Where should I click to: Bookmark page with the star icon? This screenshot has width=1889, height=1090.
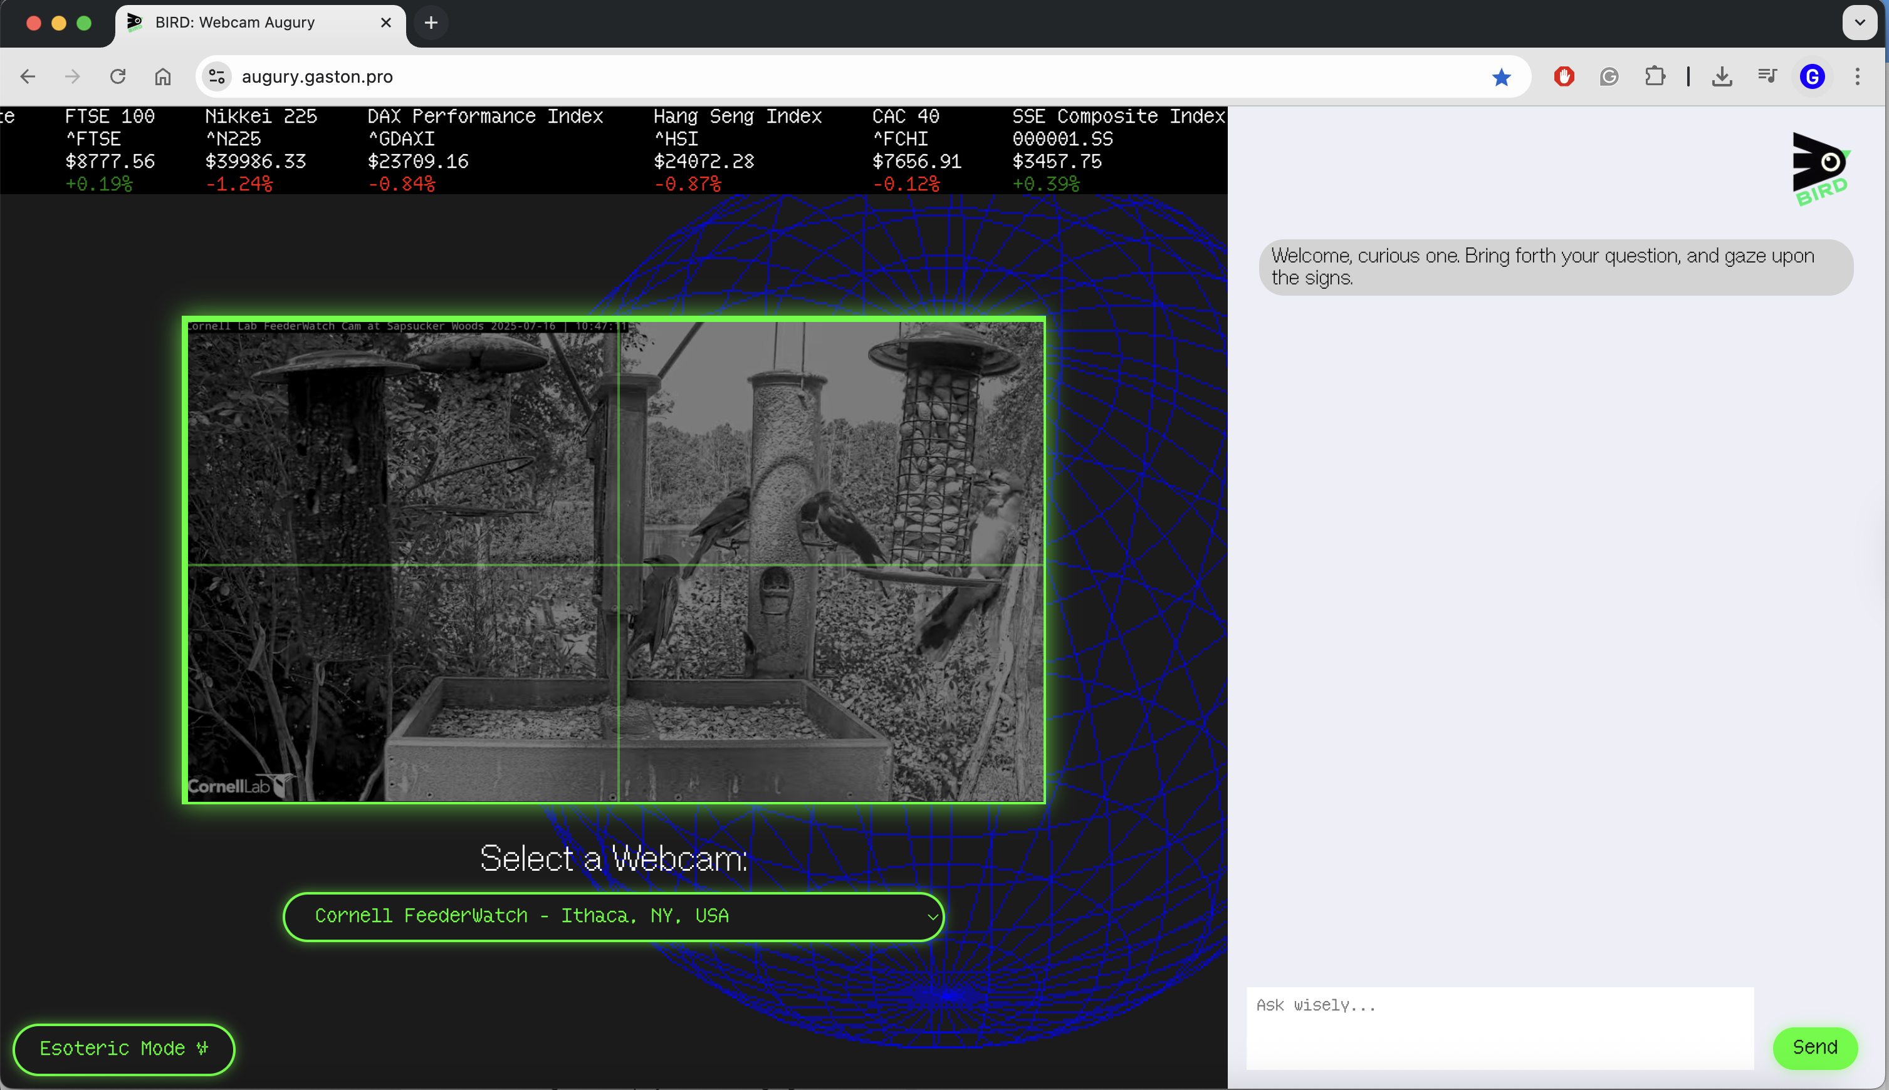[1501, 77]
